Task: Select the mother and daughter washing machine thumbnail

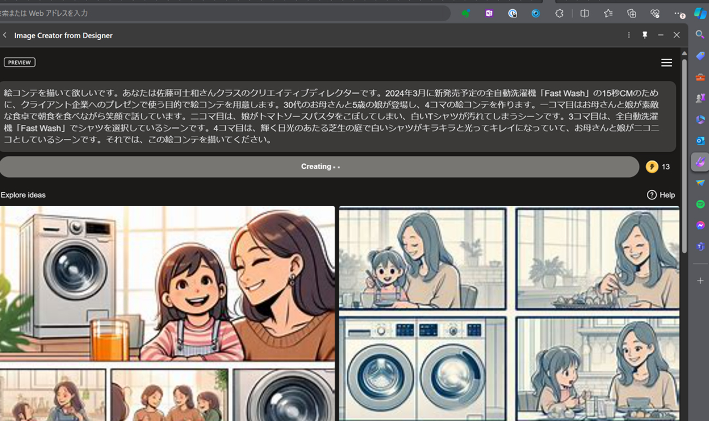Action: [x=167, y=283]
